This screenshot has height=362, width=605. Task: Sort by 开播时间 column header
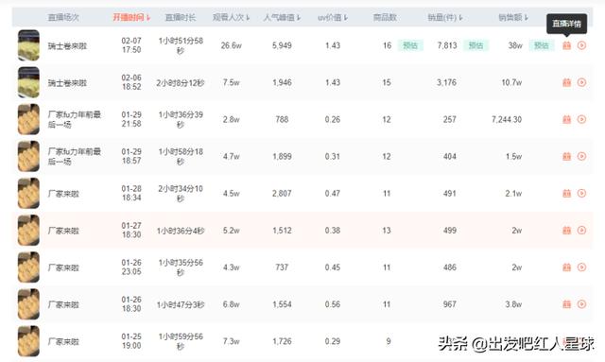pos(131,17)
